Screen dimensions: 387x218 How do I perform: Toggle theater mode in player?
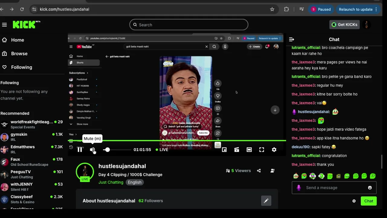point(249,150)
